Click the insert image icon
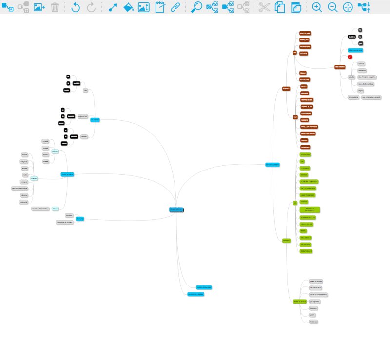The width and height of the screenshot is (390, 342). point(39,7)
